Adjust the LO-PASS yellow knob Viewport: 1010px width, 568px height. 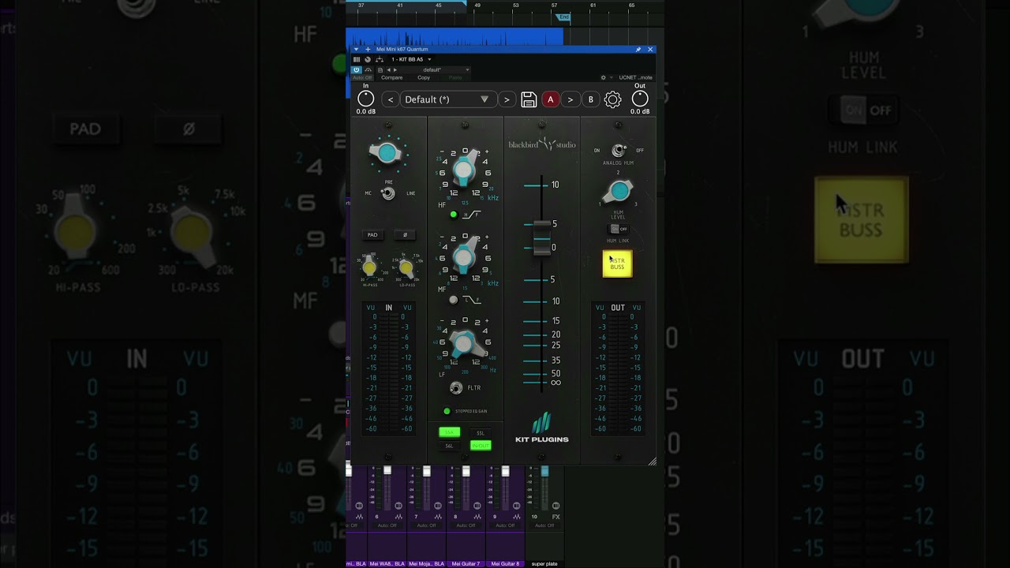[x=406, y=268]
